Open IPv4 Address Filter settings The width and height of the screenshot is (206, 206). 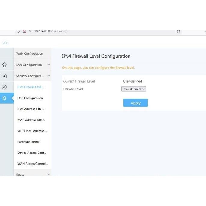30,109
